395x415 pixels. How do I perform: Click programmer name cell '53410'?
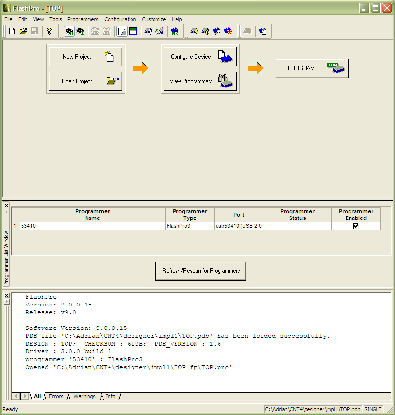click(x=92, y=226)
